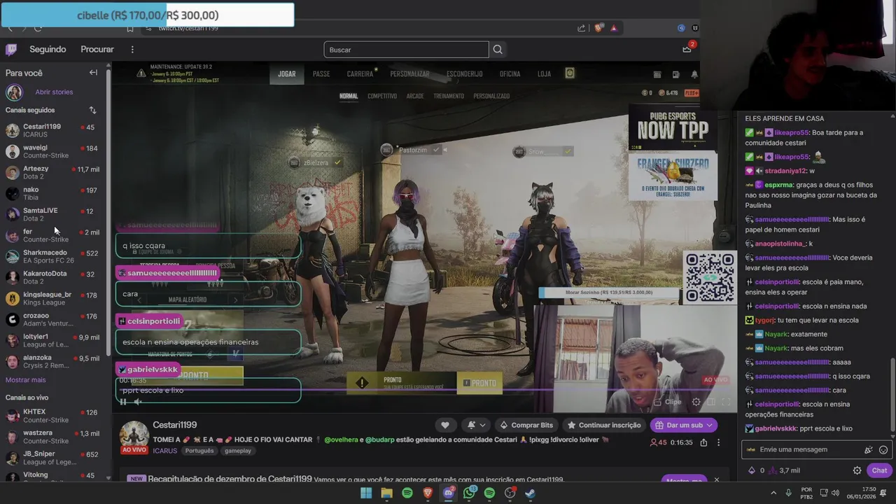Toggle theater mode on the player
Viewport: 896px width, 504px height.
[x=711, y=402]
